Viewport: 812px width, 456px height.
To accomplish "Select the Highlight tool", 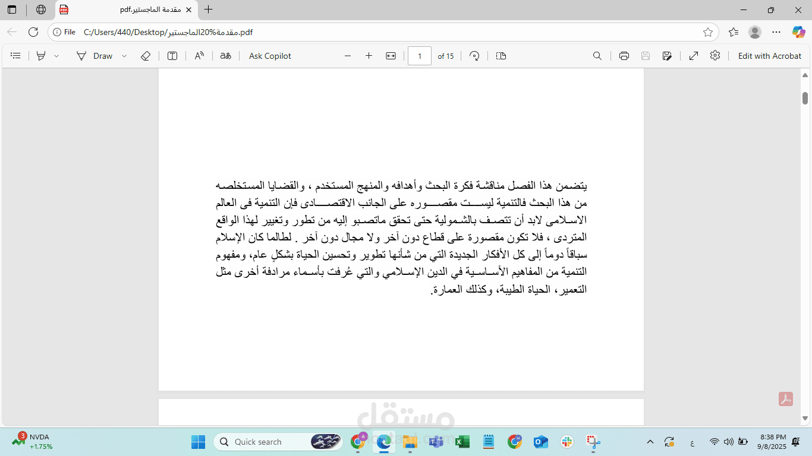I will click(41, 56).
